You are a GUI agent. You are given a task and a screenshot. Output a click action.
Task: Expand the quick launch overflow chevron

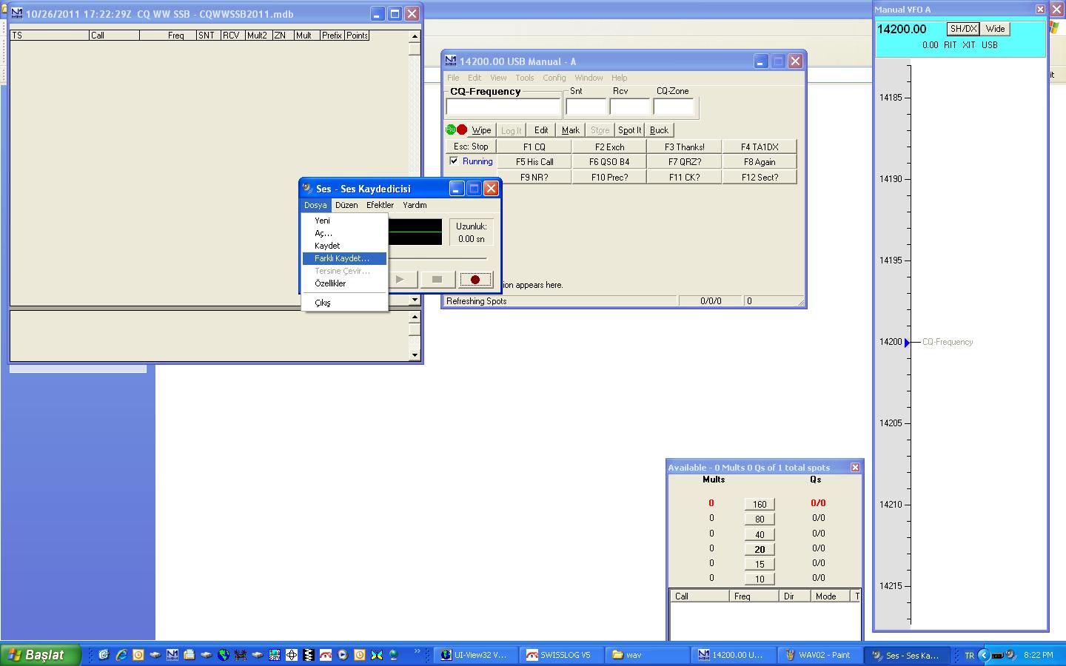pos(417,651)
